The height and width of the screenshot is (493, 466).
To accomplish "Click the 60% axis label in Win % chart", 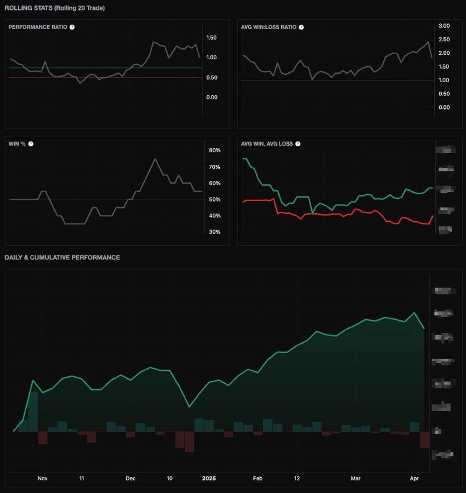I will pos(215,183).
